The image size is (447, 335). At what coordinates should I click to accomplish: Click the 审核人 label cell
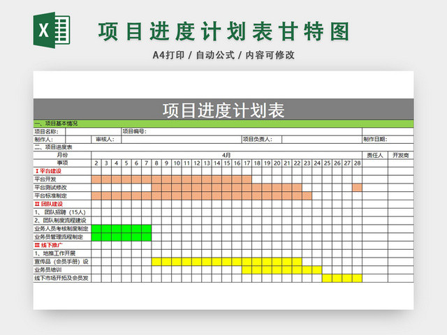[106, 140]
